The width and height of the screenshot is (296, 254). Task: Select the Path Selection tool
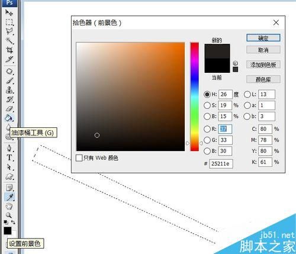click(9, 167)
